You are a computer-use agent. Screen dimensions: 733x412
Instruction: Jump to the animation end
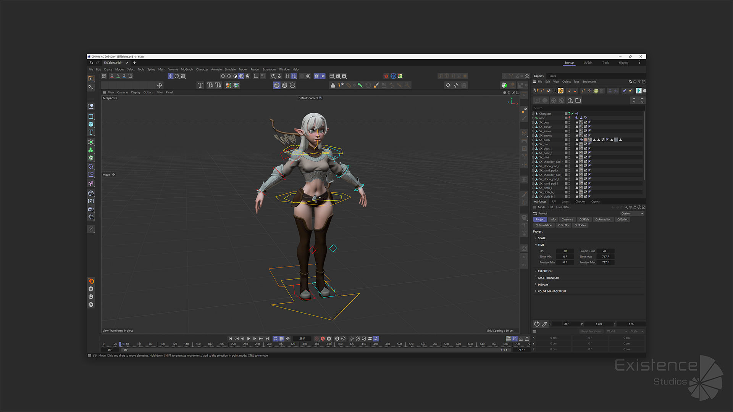(x=267, y=339)
